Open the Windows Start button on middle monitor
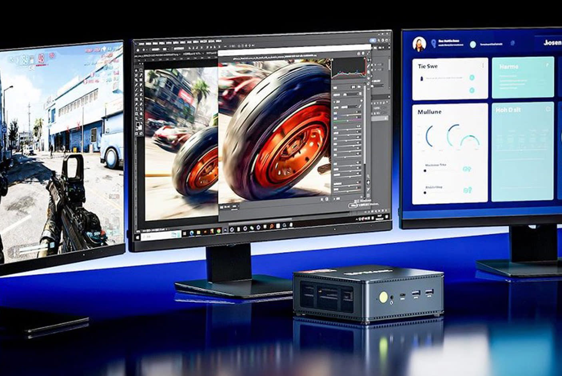This screenshot has width=562, height=376. [x=138, y=237]
